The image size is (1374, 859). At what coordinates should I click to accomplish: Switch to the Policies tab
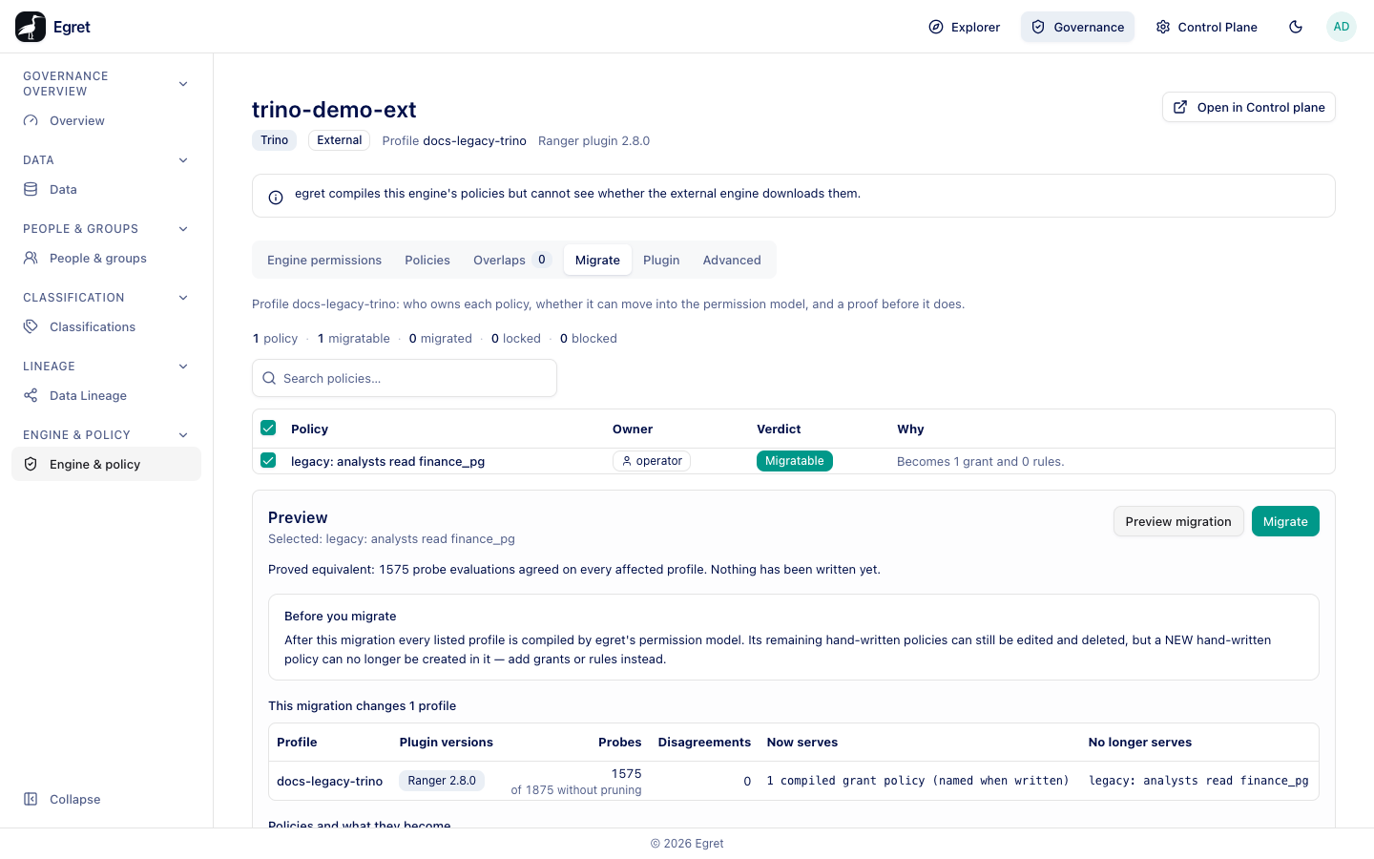pos(427,261)
